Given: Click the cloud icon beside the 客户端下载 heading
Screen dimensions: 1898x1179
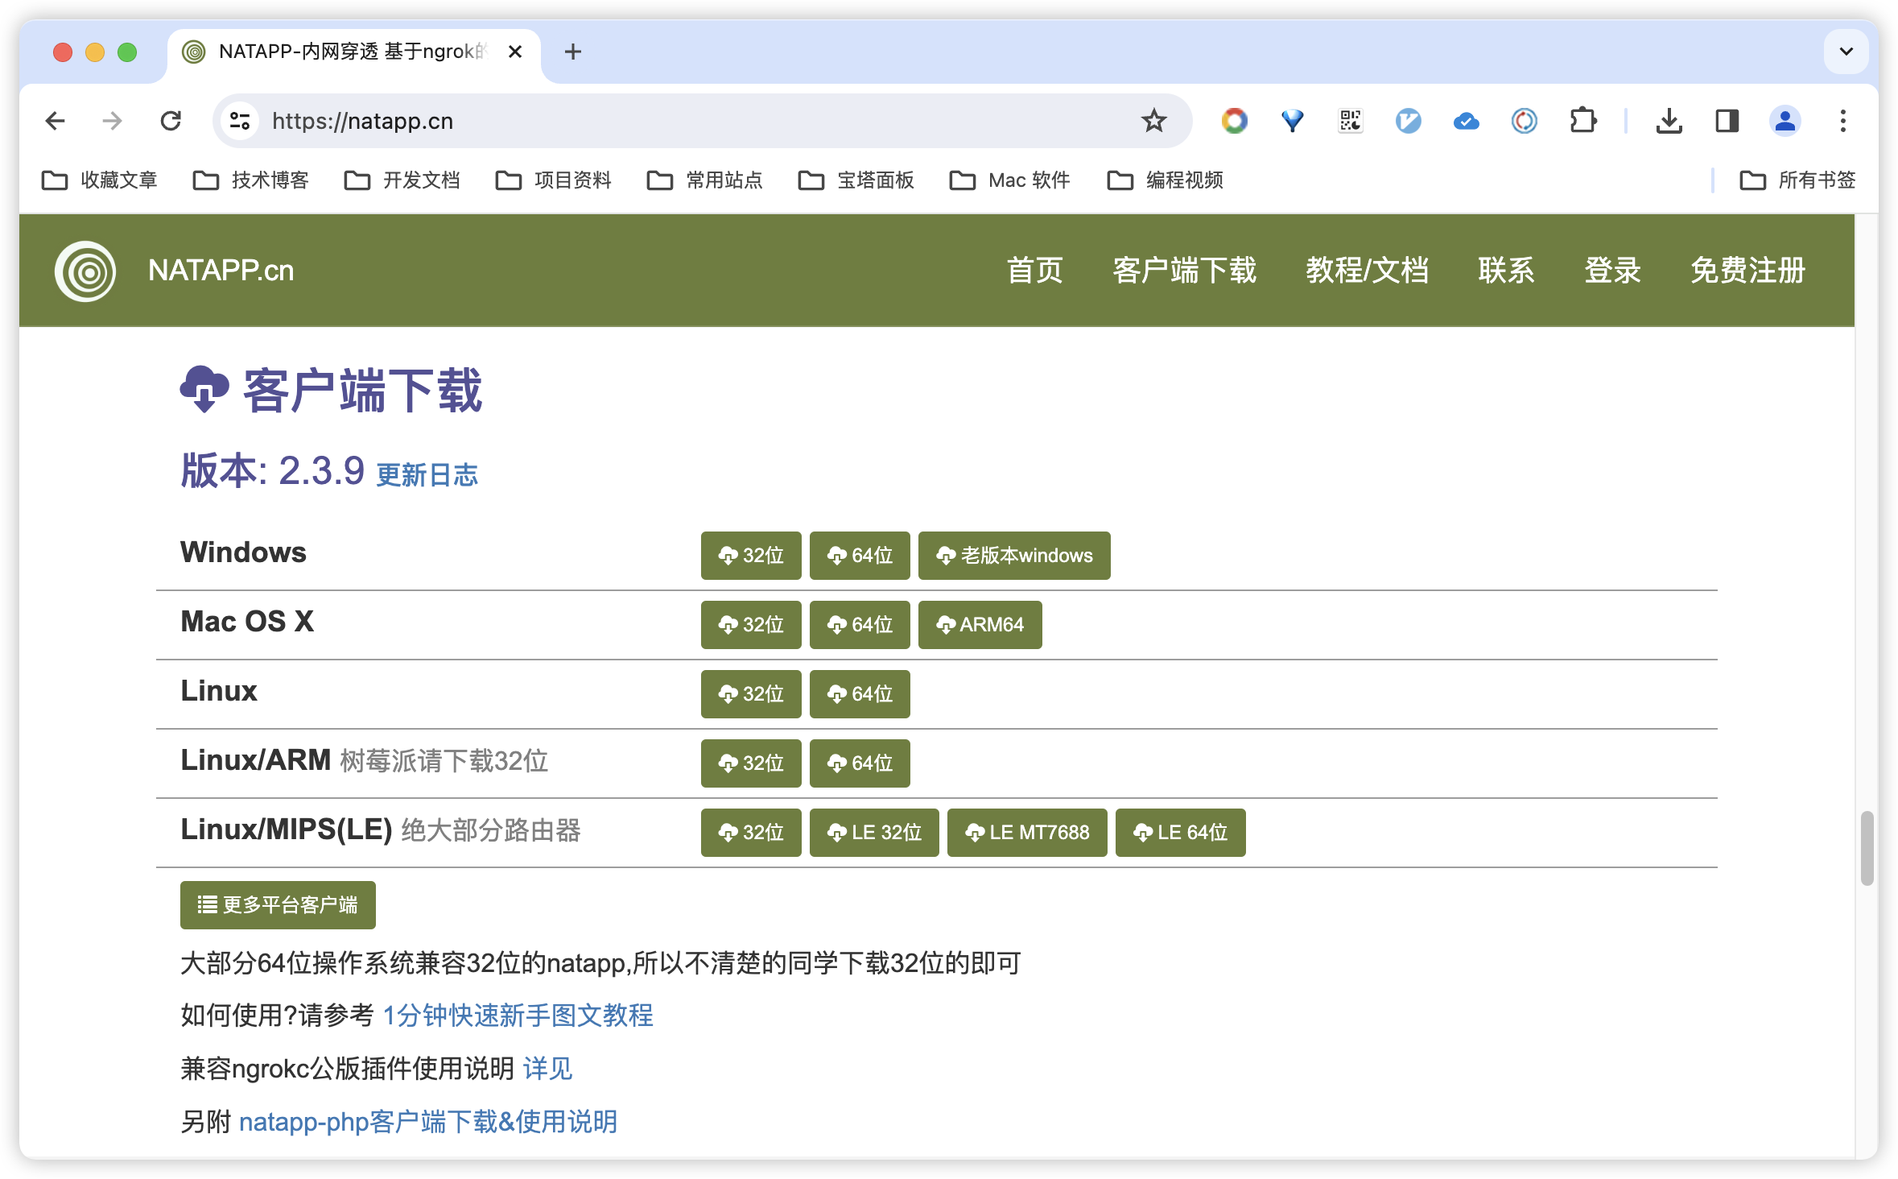Looking at the screenshot, I should 204,390.
